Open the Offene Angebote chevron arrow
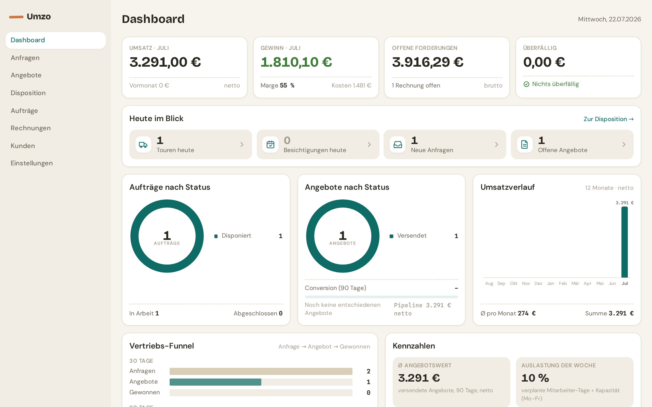 coord(624,144)
